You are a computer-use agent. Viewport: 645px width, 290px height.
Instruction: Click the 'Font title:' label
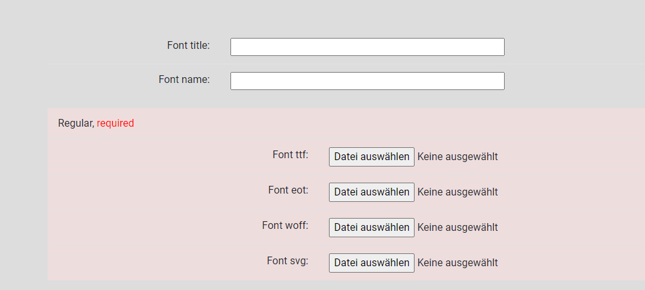189,45
